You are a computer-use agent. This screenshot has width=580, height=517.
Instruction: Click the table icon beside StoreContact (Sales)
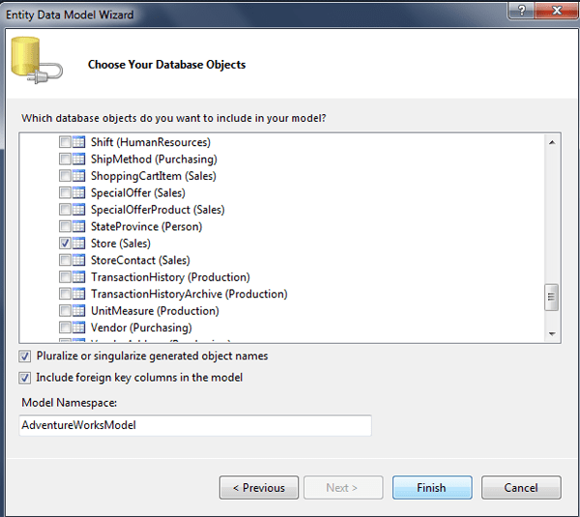tap(78, 260)
